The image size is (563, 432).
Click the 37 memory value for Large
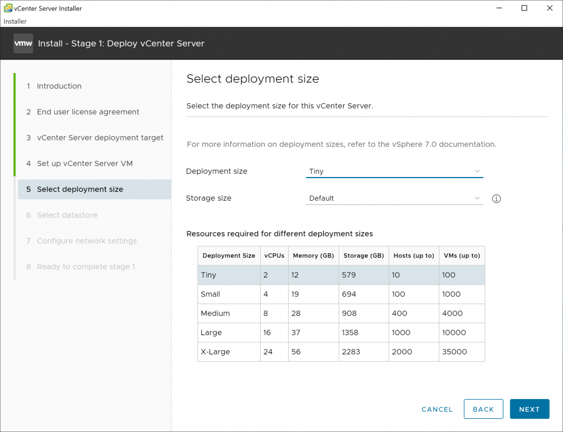click(295, 333)
